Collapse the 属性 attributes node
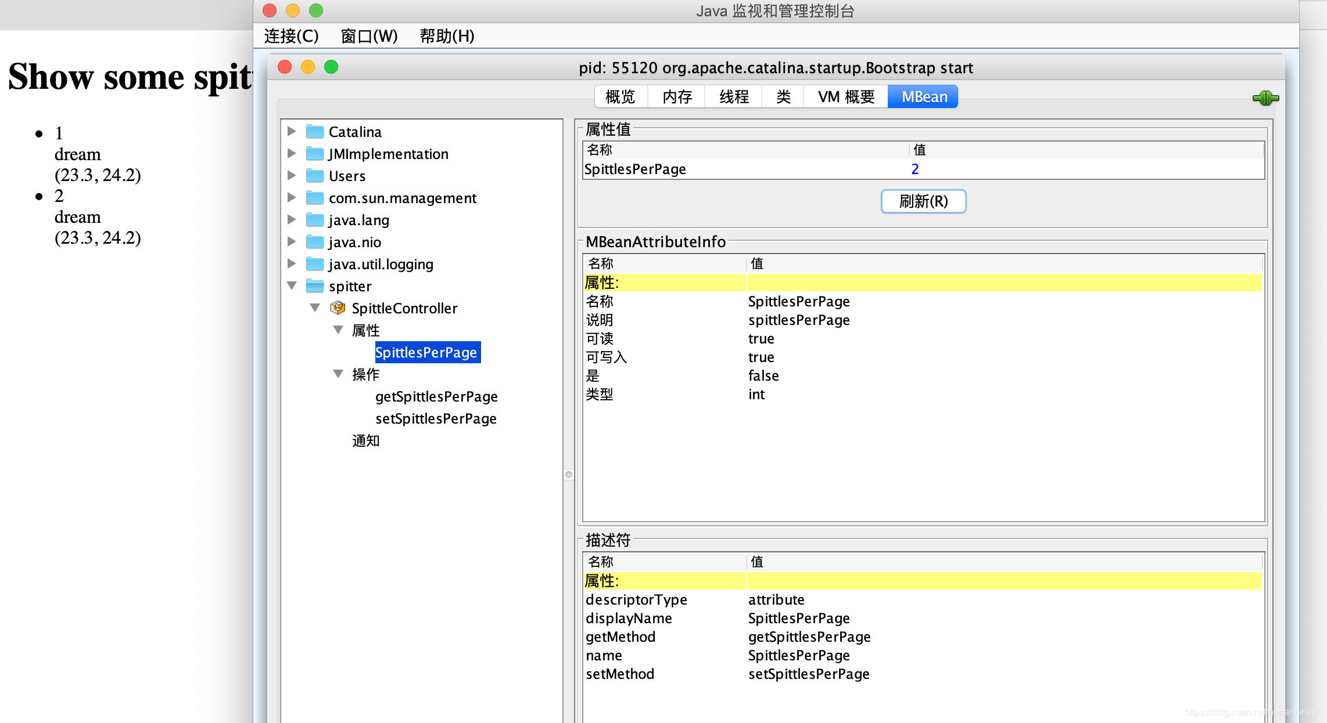This screenshot has width=1327, height=723. (338, 330)
